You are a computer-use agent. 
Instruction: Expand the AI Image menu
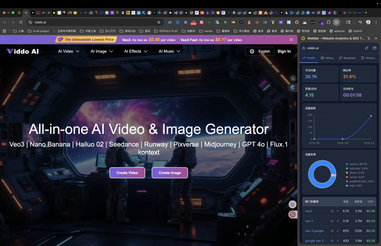coord(102,51)
